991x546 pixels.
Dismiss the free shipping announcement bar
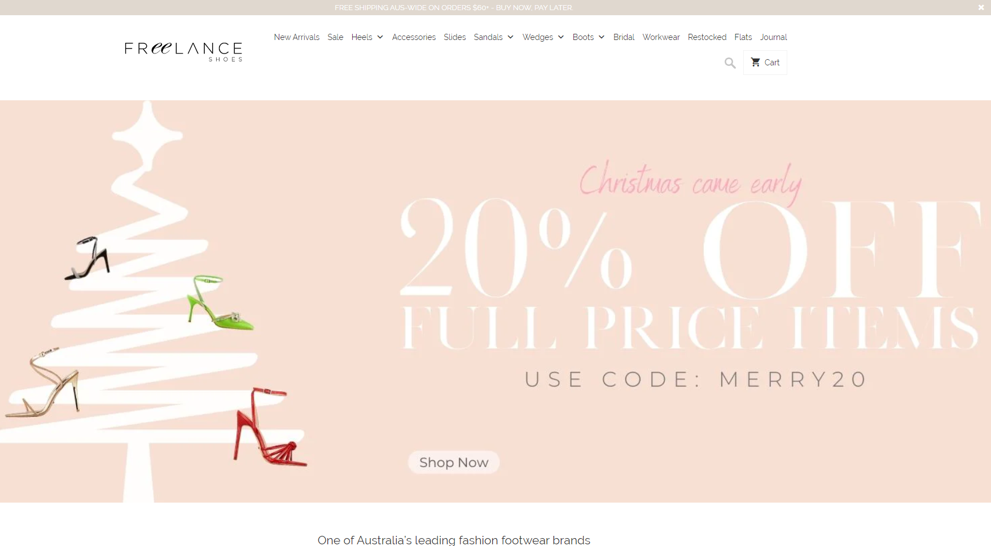(x=981, y=7)
